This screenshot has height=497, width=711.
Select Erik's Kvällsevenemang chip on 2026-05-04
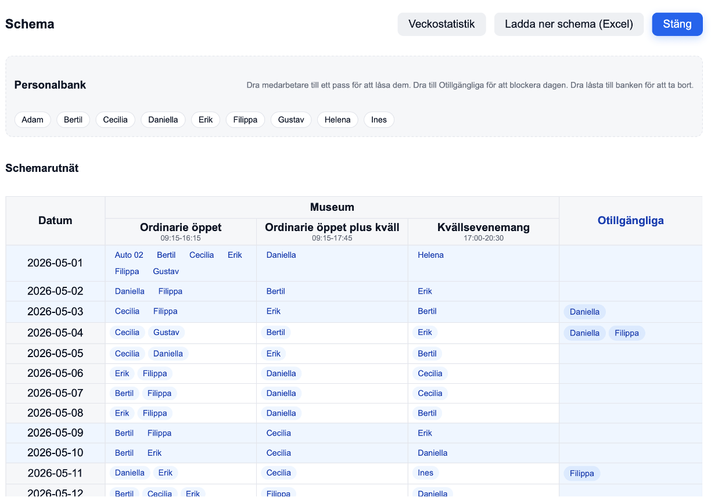tap(425, 332)
